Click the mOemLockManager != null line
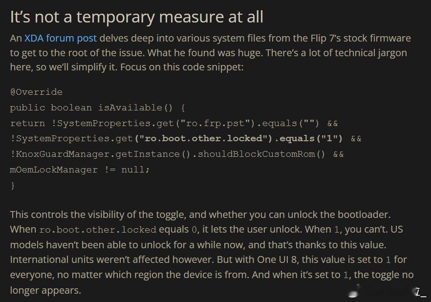Screen dimensions: 431x302 pyautogui.click(x=80, y=170)
